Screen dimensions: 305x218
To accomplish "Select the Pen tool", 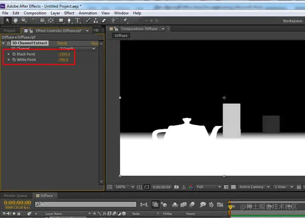I will coord(69,20).
